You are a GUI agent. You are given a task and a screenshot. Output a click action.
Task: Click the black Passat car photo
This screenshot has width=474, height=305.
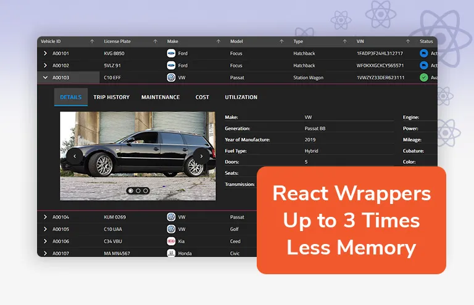(x=138, y=156)
